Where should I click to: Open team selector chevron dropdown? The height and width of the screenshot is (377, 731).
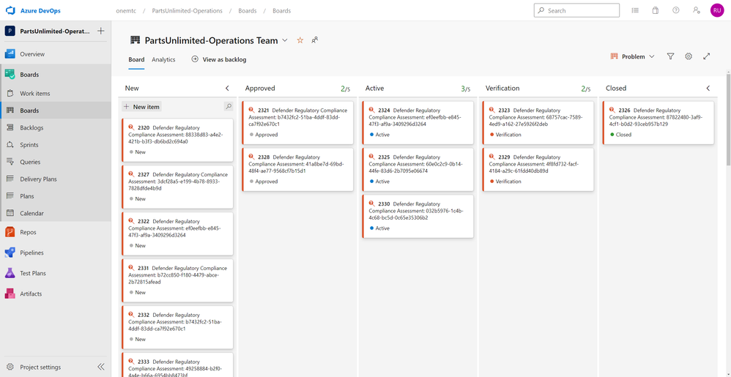click(x=285, y=40)
